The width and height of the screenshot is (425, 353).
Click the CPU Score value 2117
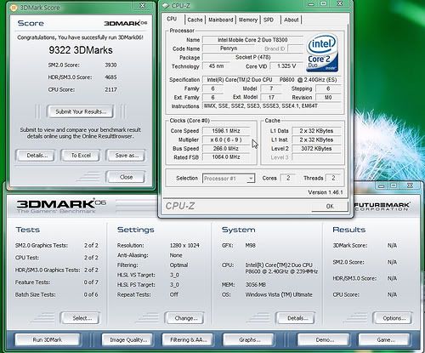110,89
